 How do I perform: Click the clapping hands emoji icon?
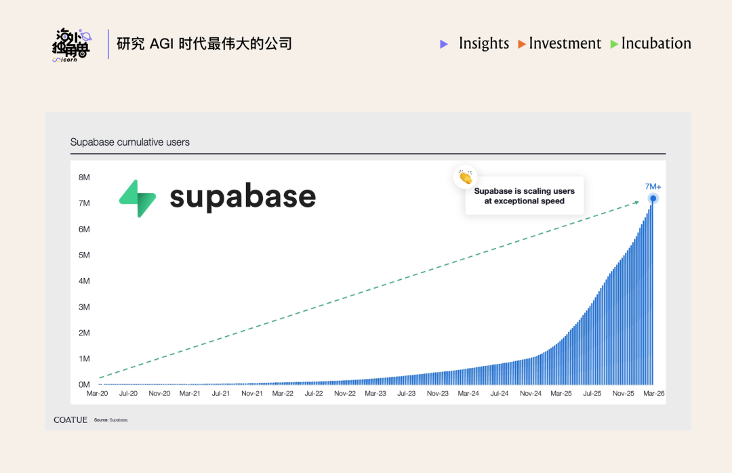pyautogui.click(x=465, y=177)
